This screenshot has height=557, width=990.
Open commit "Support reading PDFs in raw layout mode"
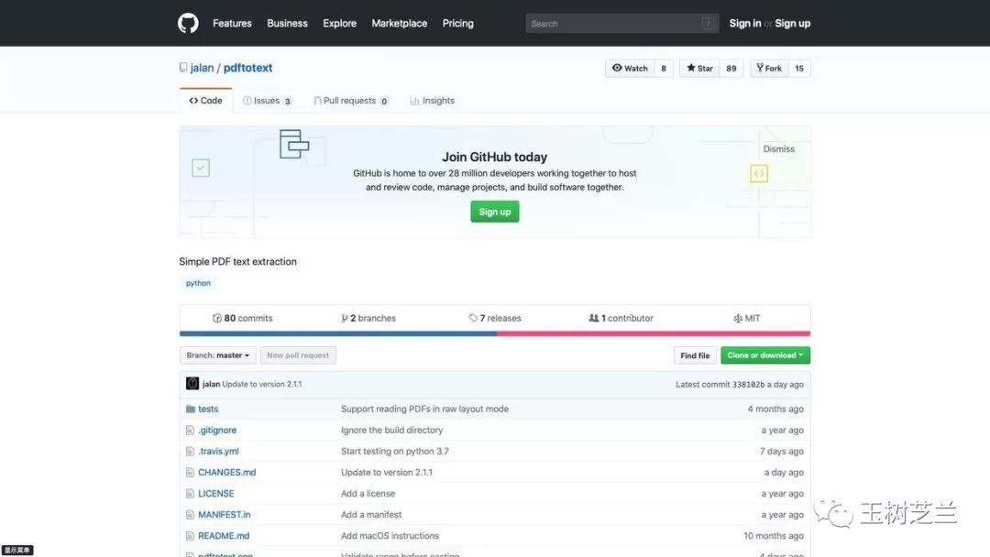(425, 409)
